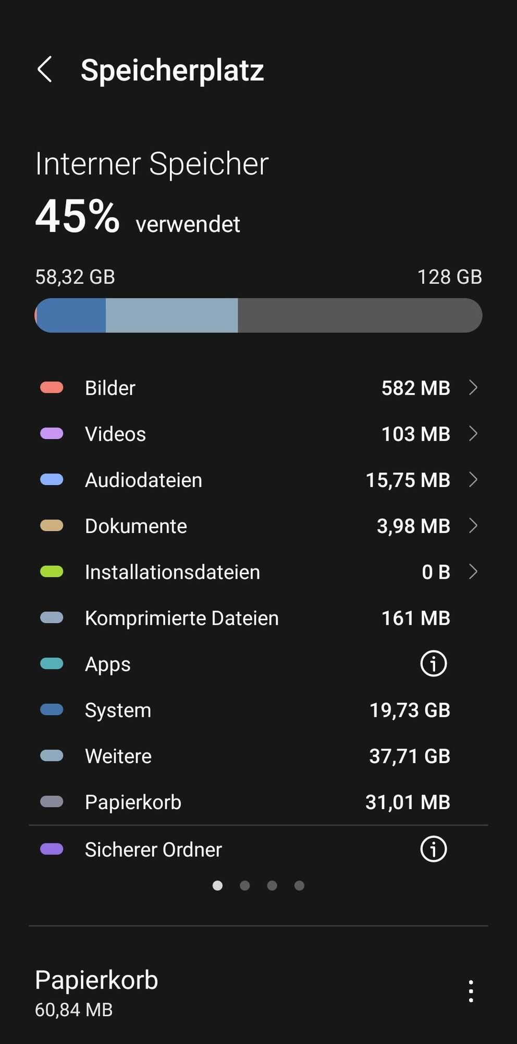Expand the Audiodateien entry chevron

pos(473,479)
